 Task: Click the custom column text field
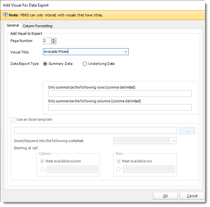pyautogui.click(x=72, y=169)
